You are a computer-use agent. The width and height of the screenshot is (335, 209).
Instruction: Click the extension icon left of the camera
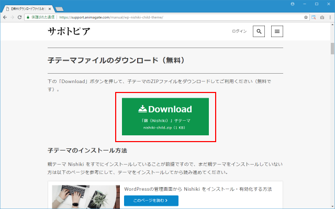[314, 17]
